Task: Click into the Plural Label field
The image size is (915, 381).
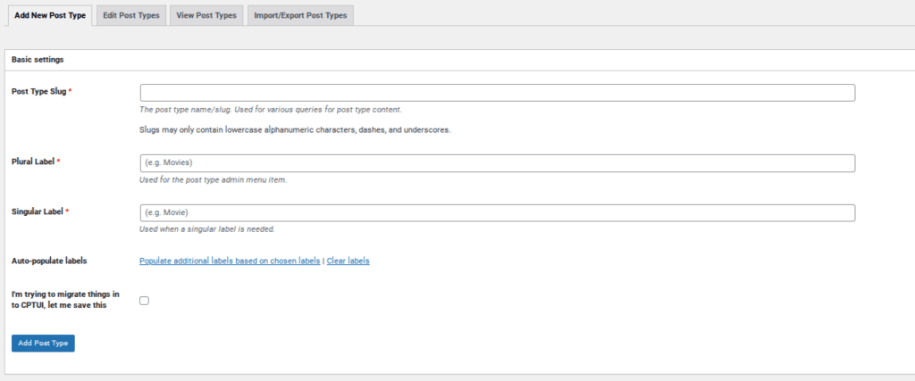Action: tap(497, 163)
